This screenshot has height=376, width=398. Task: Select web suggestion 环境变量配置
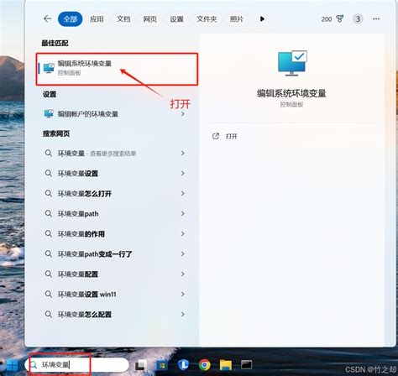tap(115, 274)
